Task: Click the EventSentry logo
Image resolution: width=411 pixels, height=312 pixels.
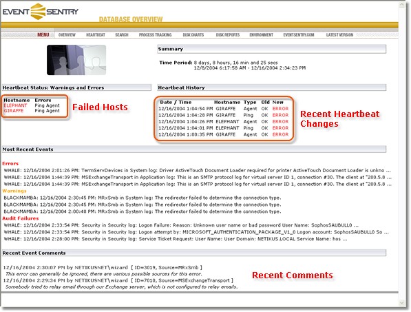Action: click(41, 12)
